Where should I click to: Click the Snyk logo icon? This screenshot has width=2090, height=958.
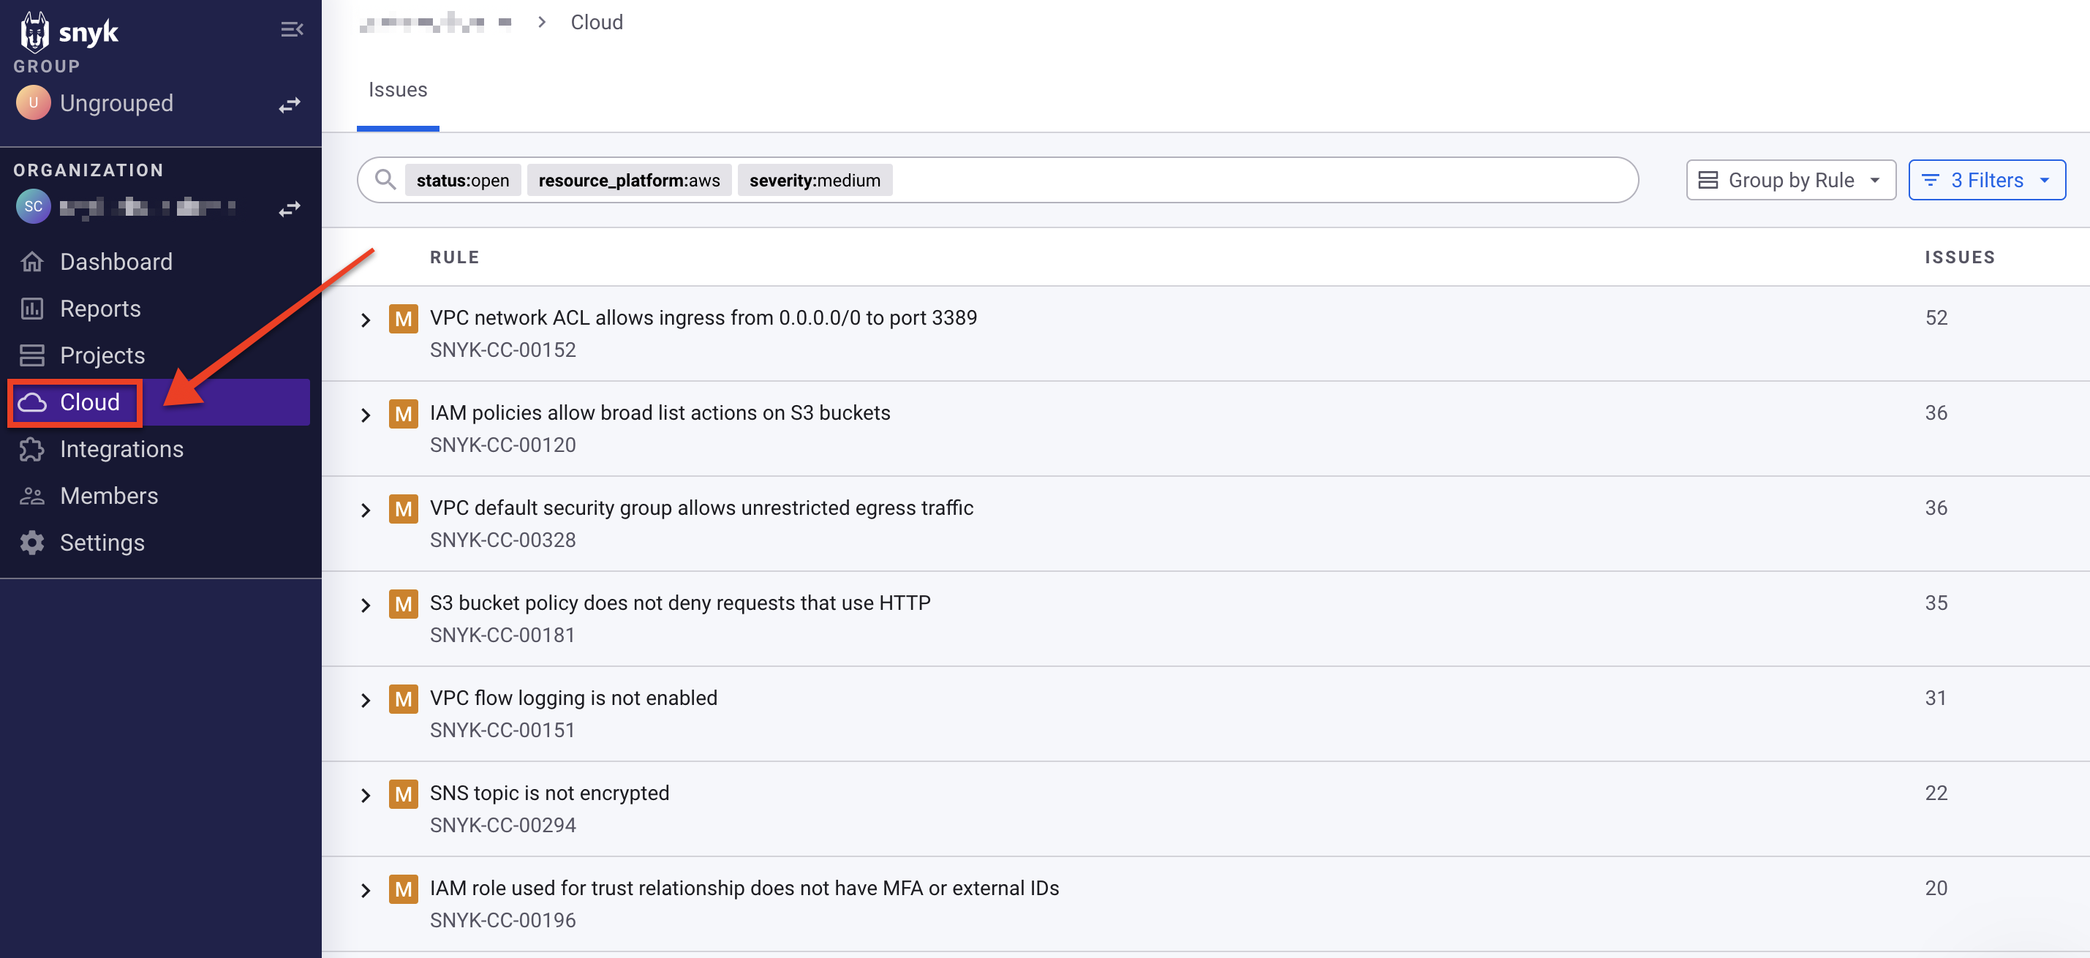click(34, 32)
